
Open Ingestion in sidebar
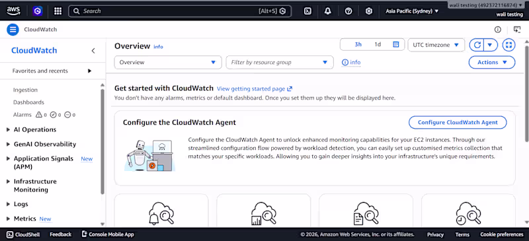coord(25,90)
